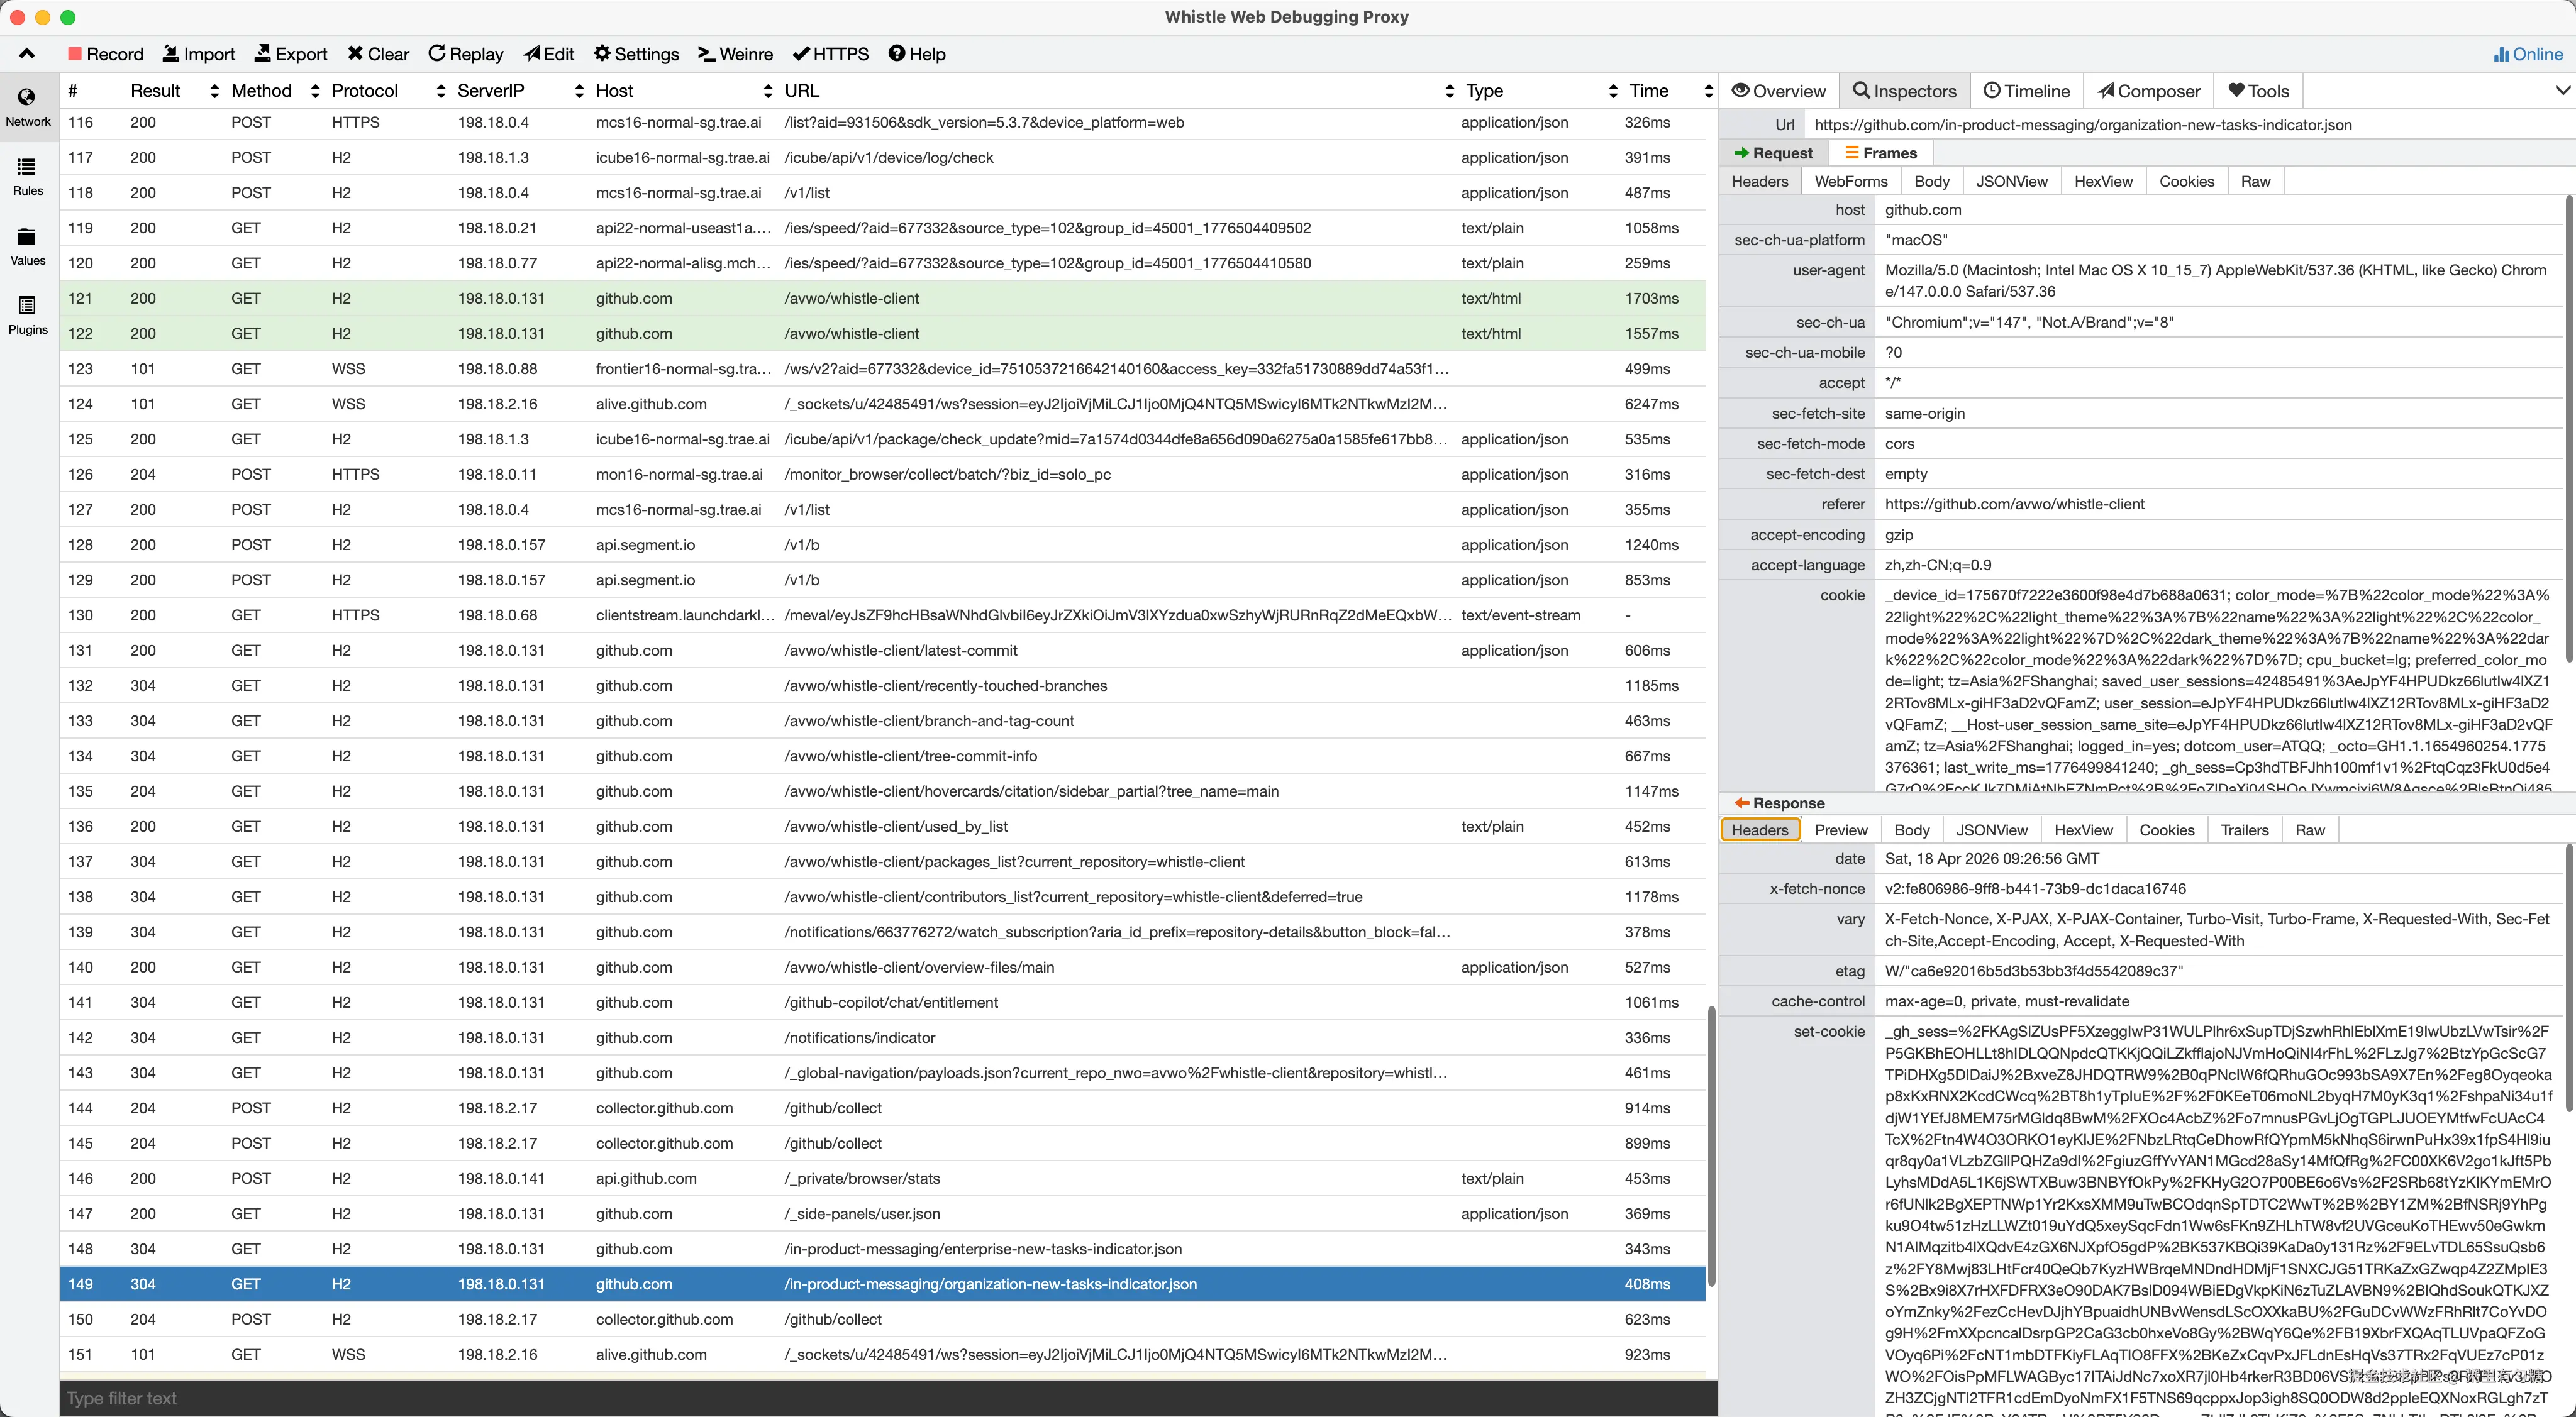Open the Values folder icon
Viewport: 2576px width, 1417px height.
(x=27, y=237)
